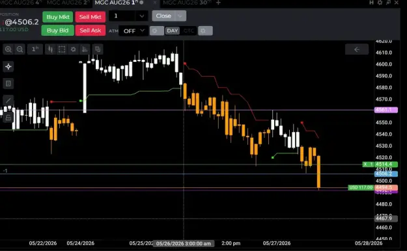Zoom in on the chart
Image resolution: width=407 pixels, height=251 pixels.
tap(8, 49)
